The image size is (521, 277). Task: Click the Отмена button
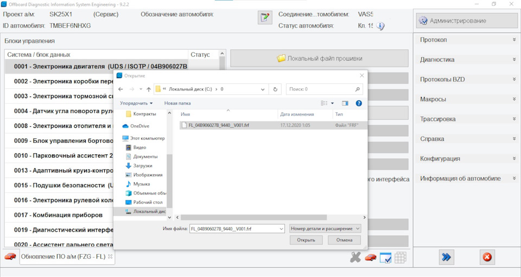pos(344,240)
